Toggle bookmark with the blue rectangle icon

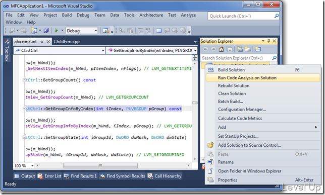pyautogui.click(x=159, y=31)
